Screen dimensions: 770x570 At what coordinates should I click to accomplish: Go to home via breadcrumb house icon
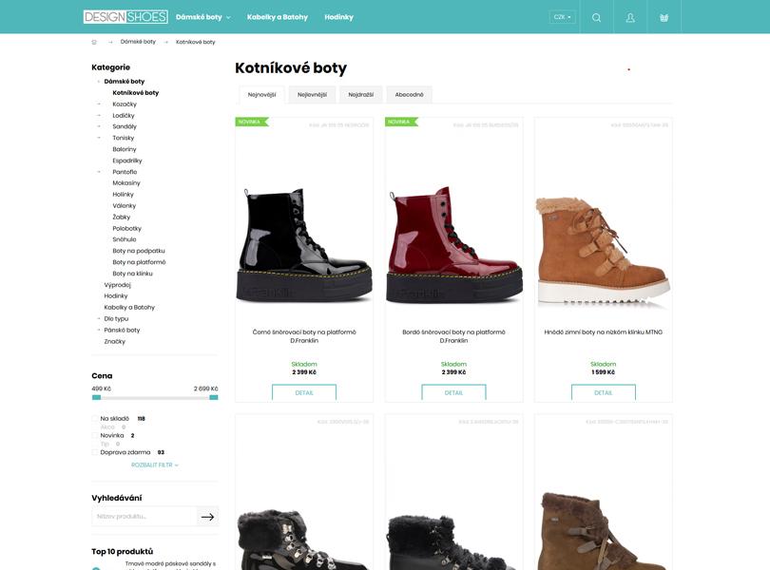[x=94, y=42]
